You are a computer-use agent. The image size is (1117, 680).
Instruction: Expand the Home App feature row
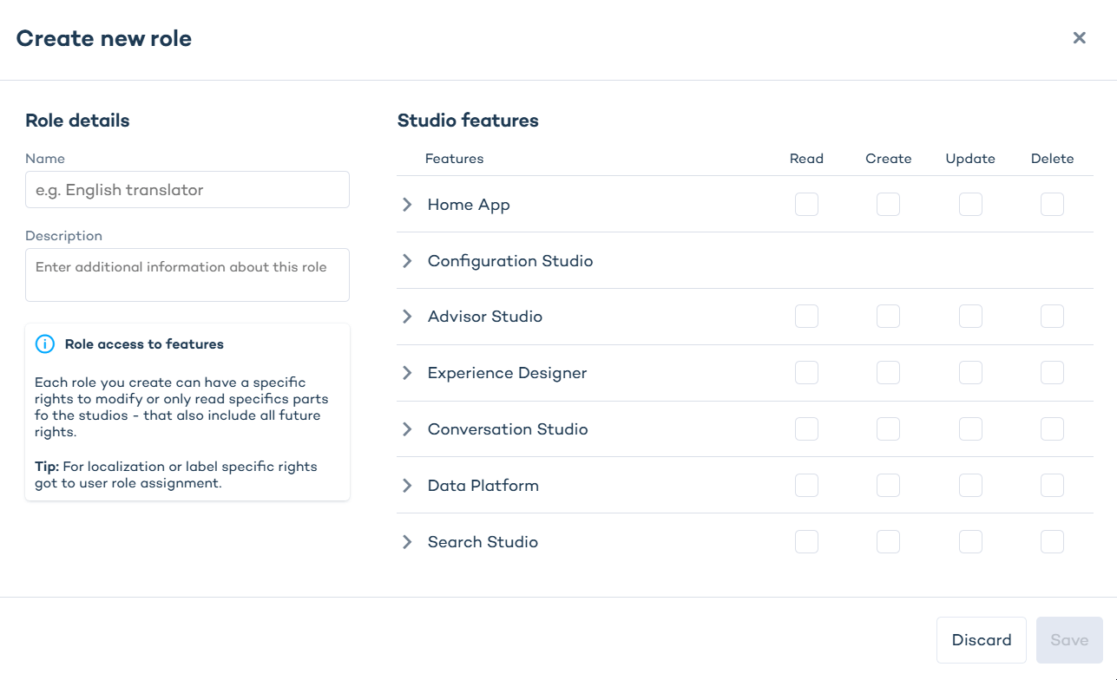tap(407, 205)
